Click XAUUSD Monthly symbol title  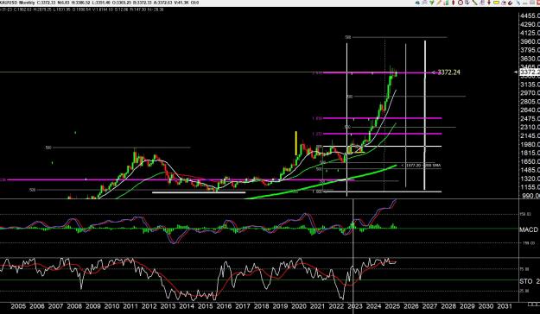(x=17, y=3)
